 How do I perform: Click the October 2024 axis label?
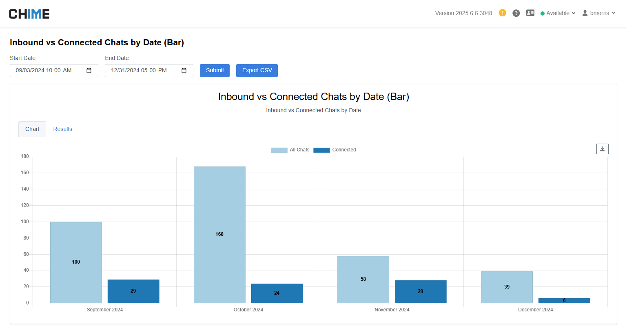(x=248, y=310)
